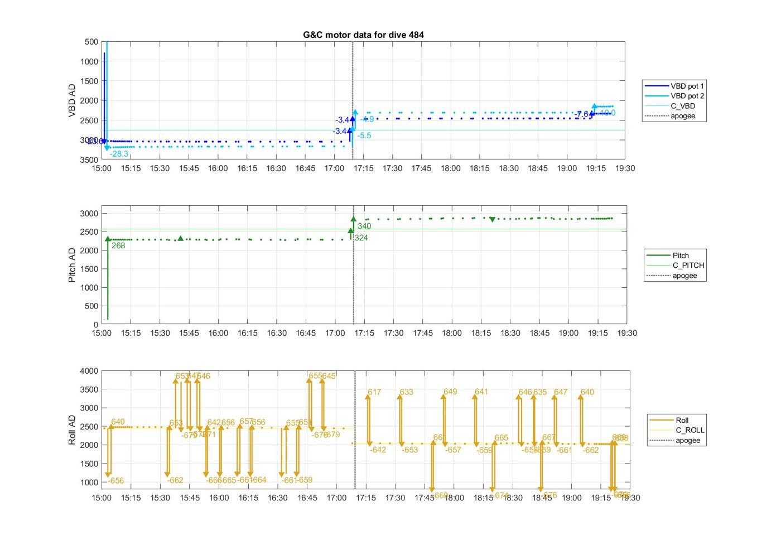
Task: Click the "-642" roll label
Action: (x=378, y=450)
